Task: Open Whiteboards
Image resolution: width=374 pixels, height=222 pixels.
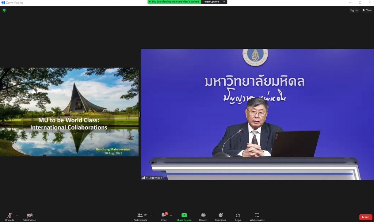Action: click(x=257, y=215)
